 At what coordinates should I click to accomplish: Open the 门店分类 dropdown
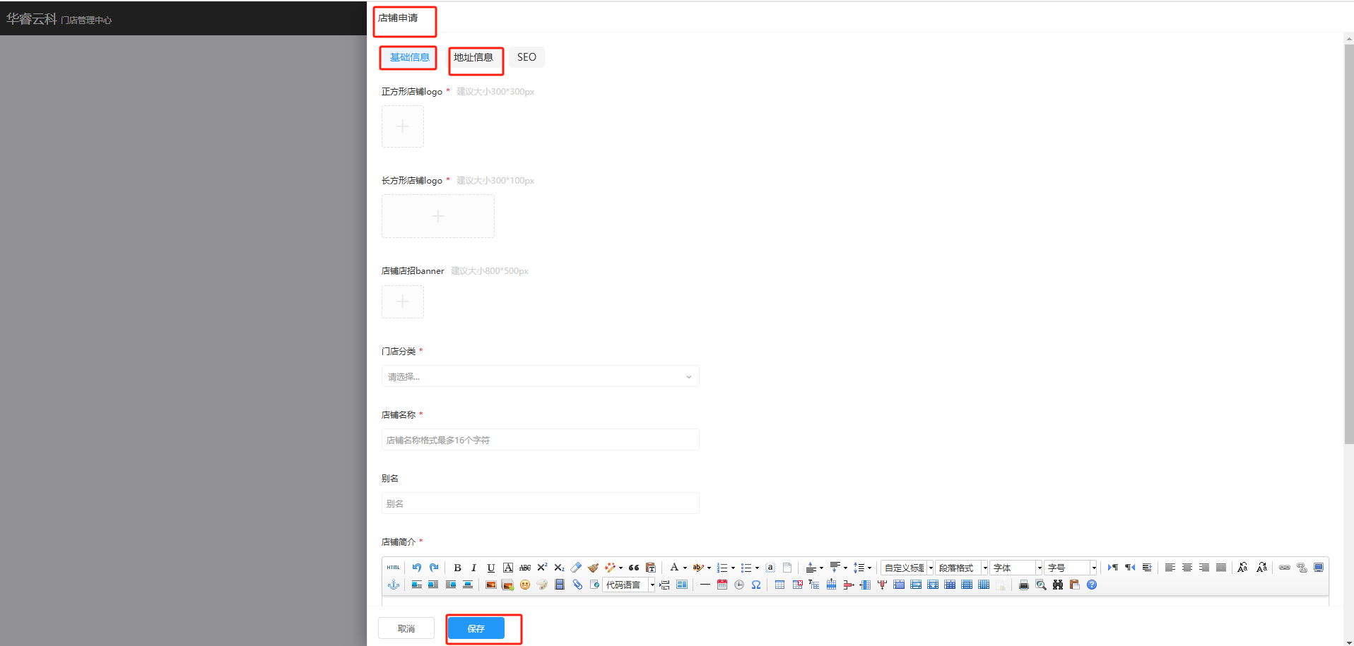(x=540, y=376)
